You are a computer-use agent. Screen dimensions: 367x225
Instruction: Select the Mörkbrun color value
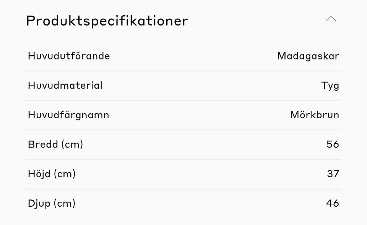[x=315, y=115]
